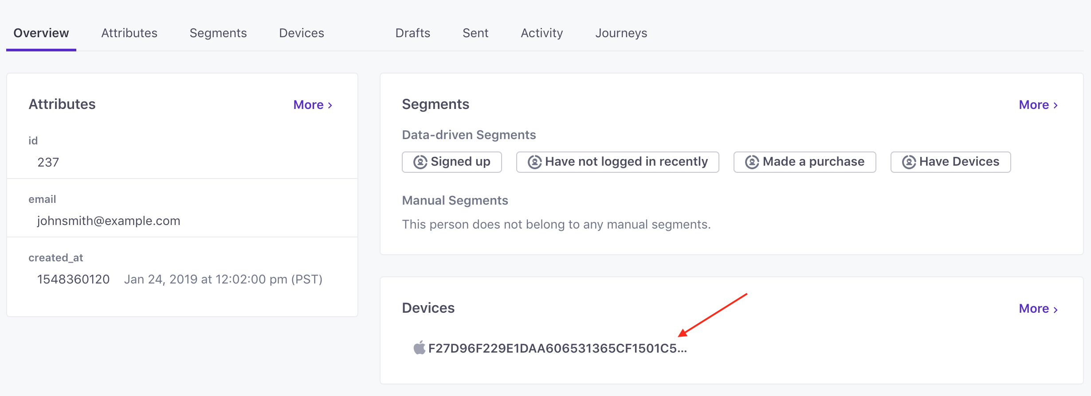1091x396 pixels.
Task: Click the Have not logged in recently icon
Action: point(534,162)
